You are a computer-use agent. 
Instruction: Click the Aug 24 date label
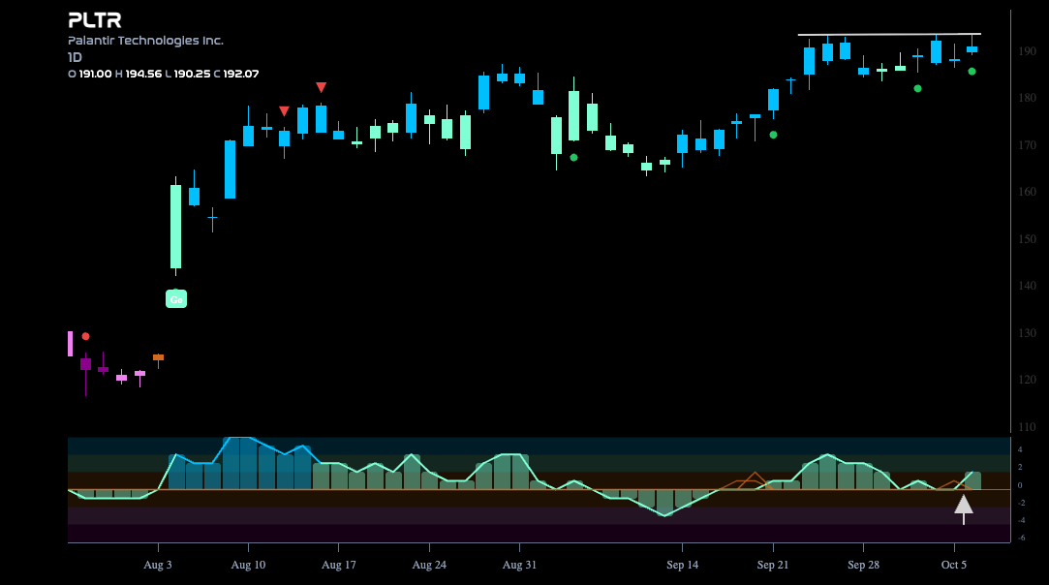pyautogui.click(x=429, y=565)
